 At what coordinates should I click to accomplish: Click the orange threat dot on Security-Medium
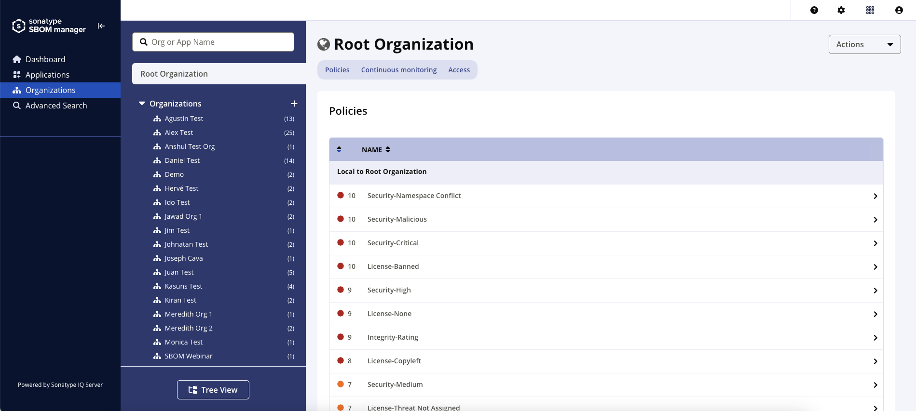341,384
